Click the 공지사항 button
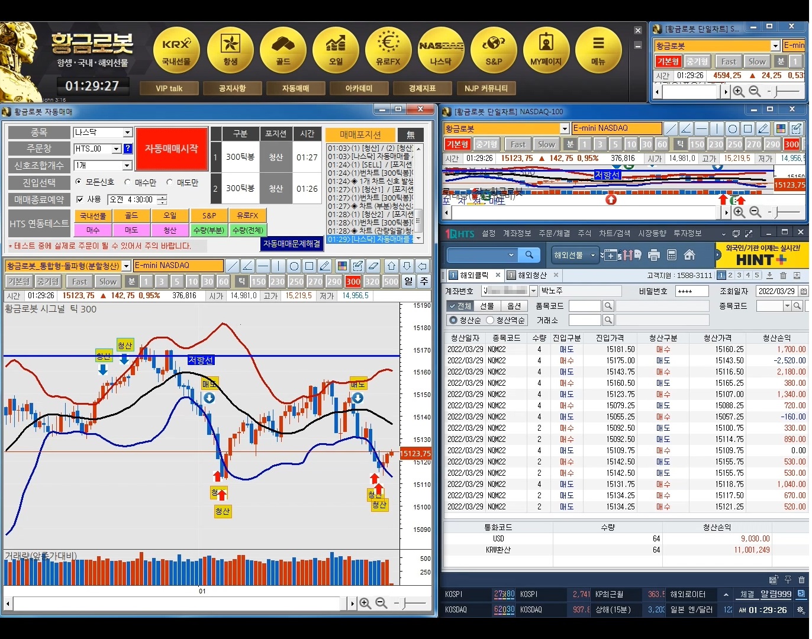This screenshot has height=639, width=812. coord(232,88)
